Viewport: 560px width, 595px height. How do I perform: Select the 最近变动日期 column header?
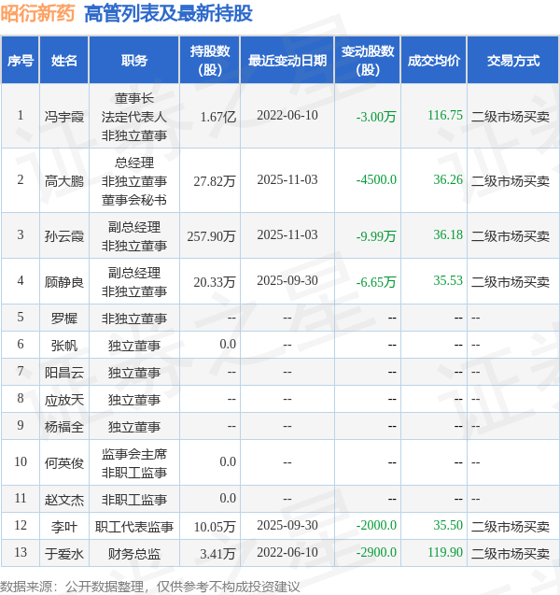[x=287, y=61]
